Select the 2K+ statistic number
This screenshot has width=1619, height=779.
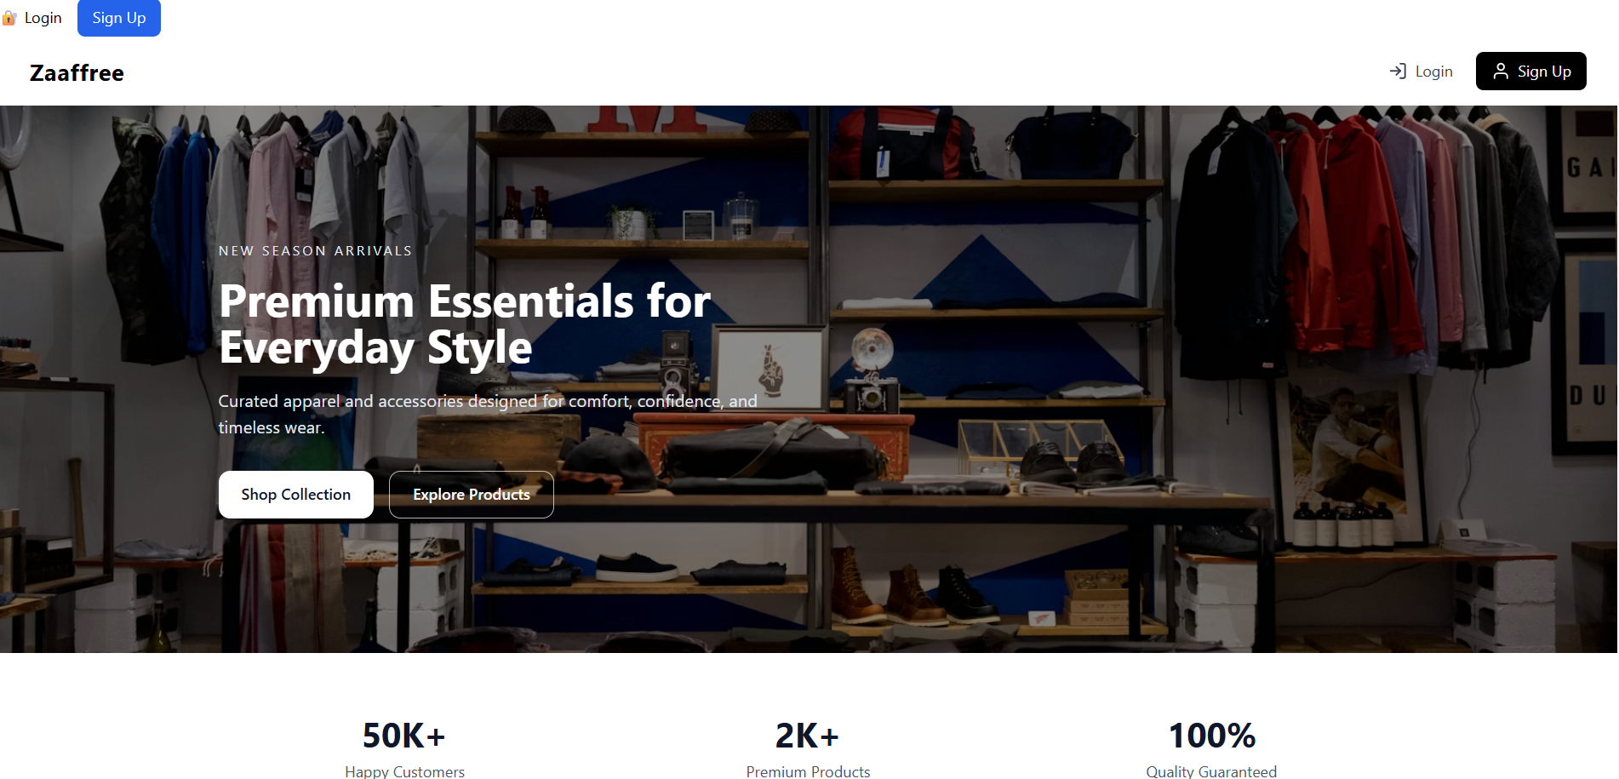(807, 736)
